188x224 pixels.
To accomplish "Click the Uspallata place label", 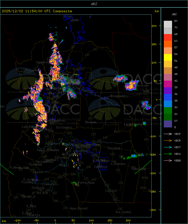I will tap(43, 62).
